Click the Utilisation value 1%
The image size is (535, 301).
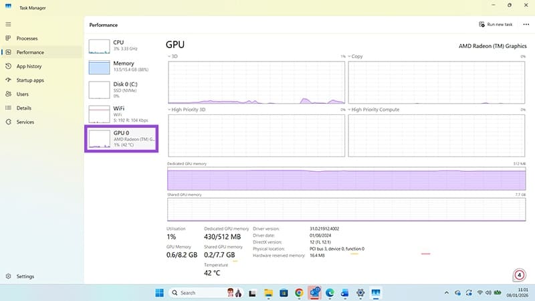tap(171, 237)
